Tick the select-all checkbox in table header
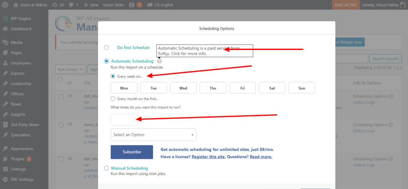Image resolution: width=408 pixels, height=189 pixels. [x=60, y=80]
